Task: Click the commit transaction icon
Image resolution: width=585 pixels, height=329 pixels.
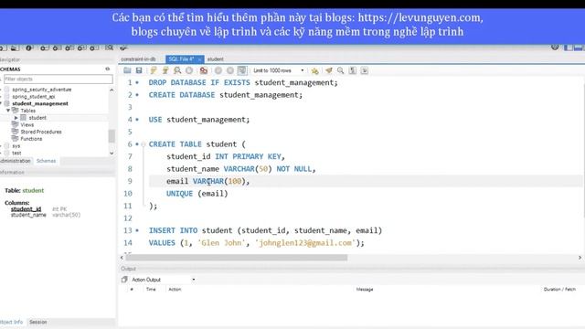Action: pos(218,70)
